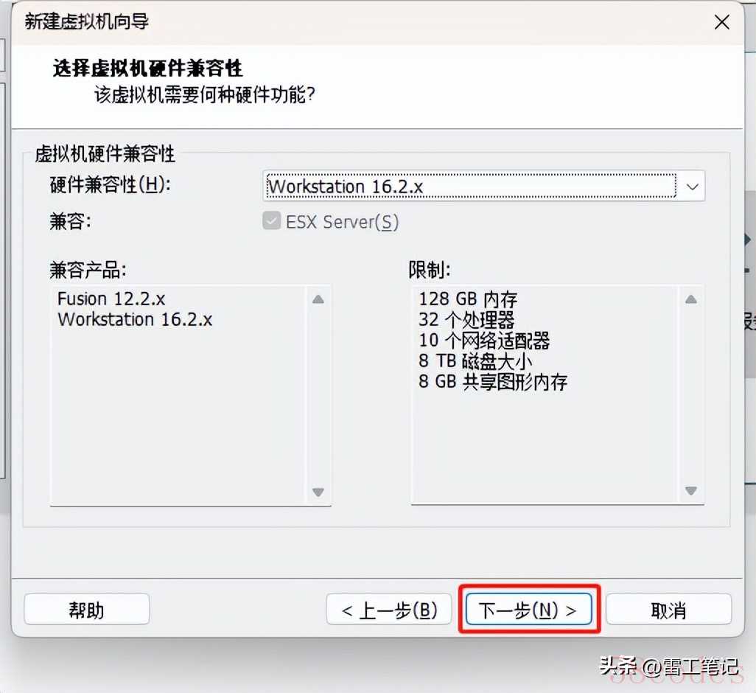This screenshot has width=756, height=693.
Task: Cancel the wizard with 取消 button
Action: click(x=668, y=610)
